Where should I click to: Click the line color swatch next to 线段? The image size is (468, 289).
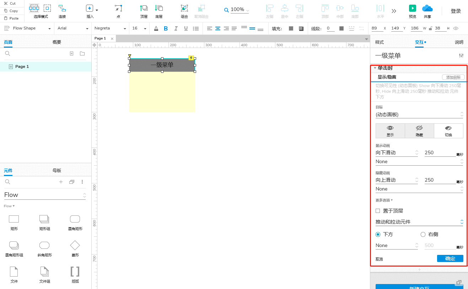click(341, 28)
